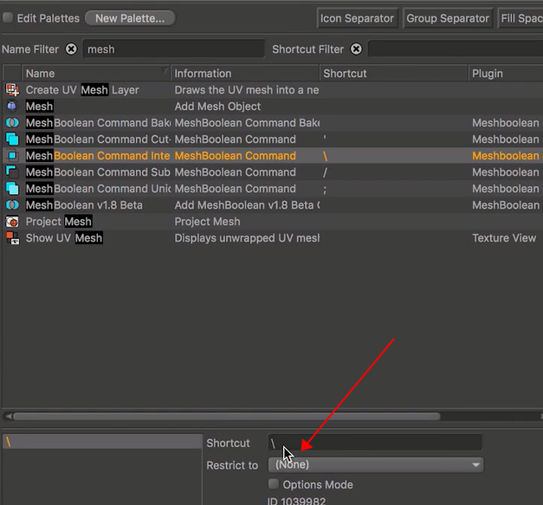
Task: Click the Plugin column header
Action: click(x=504, y=74)
